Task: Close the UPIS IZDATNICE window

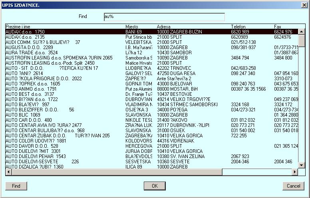Action: (x=304, y=5)
